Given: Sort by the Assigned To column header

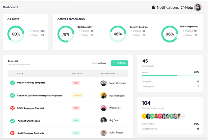Looking at the screenshot, I should [107, 74].
